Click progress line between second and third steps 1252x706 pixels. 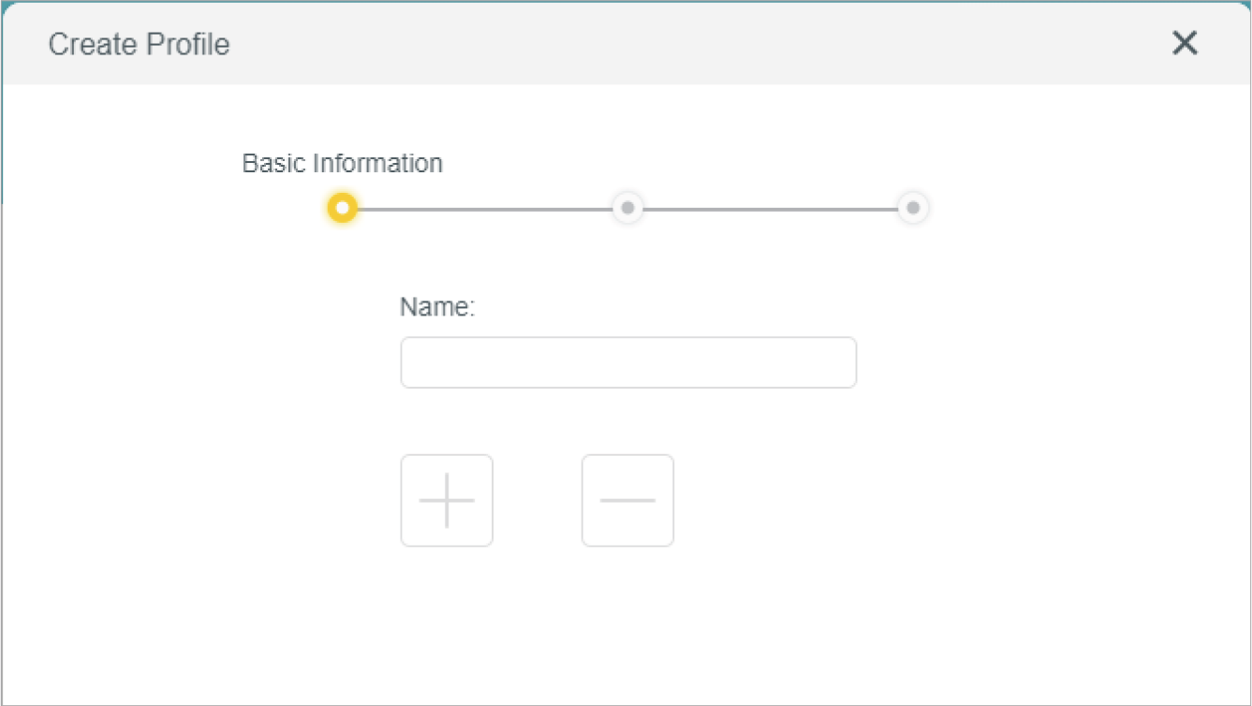coord(771,209)
